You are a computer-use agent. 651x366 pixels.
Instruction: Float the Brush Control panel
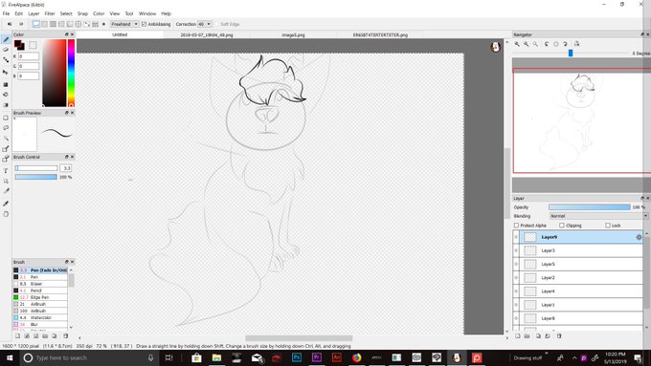pyautogui.click(x=66, y=157)
